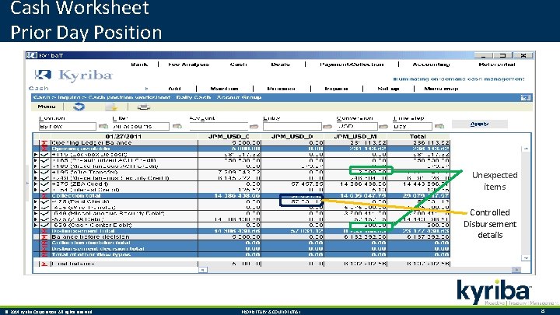
Task: Click the horizontal scrollbar right arrow
Action: (516, 270)
